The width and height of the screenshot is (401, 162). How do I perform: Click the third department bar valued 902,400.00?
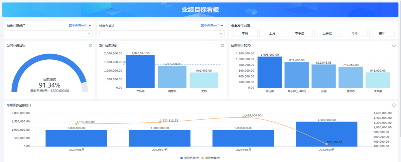(204, 80)
